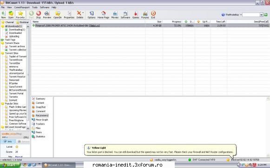
Task: Sort the list by Size column header
Action: tap(154, 22)
